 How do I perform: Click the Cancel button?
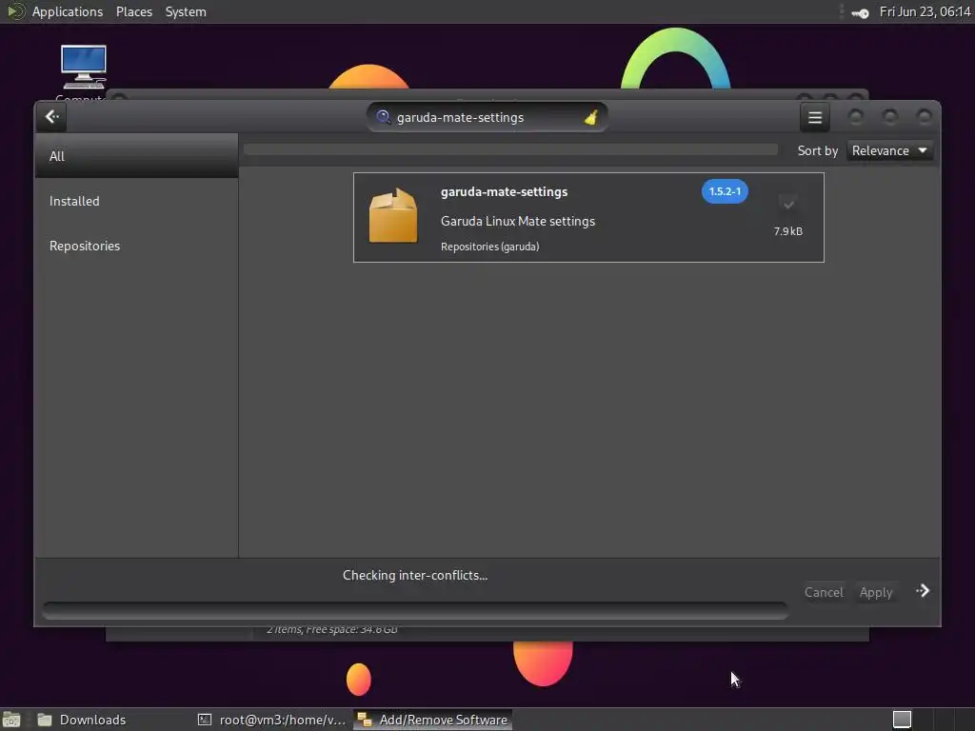[x=824, y=592]
